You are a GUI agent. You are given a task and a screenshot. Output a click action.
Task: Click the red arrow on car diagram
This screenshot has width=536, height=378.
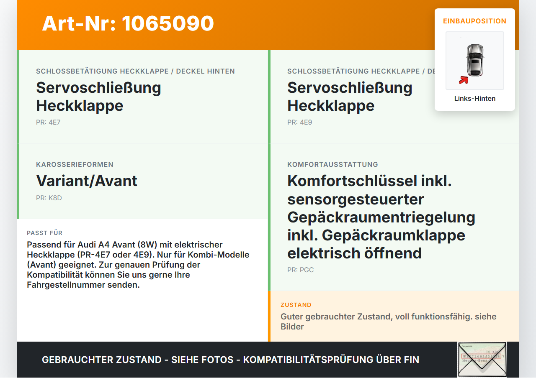click(464, 80)
